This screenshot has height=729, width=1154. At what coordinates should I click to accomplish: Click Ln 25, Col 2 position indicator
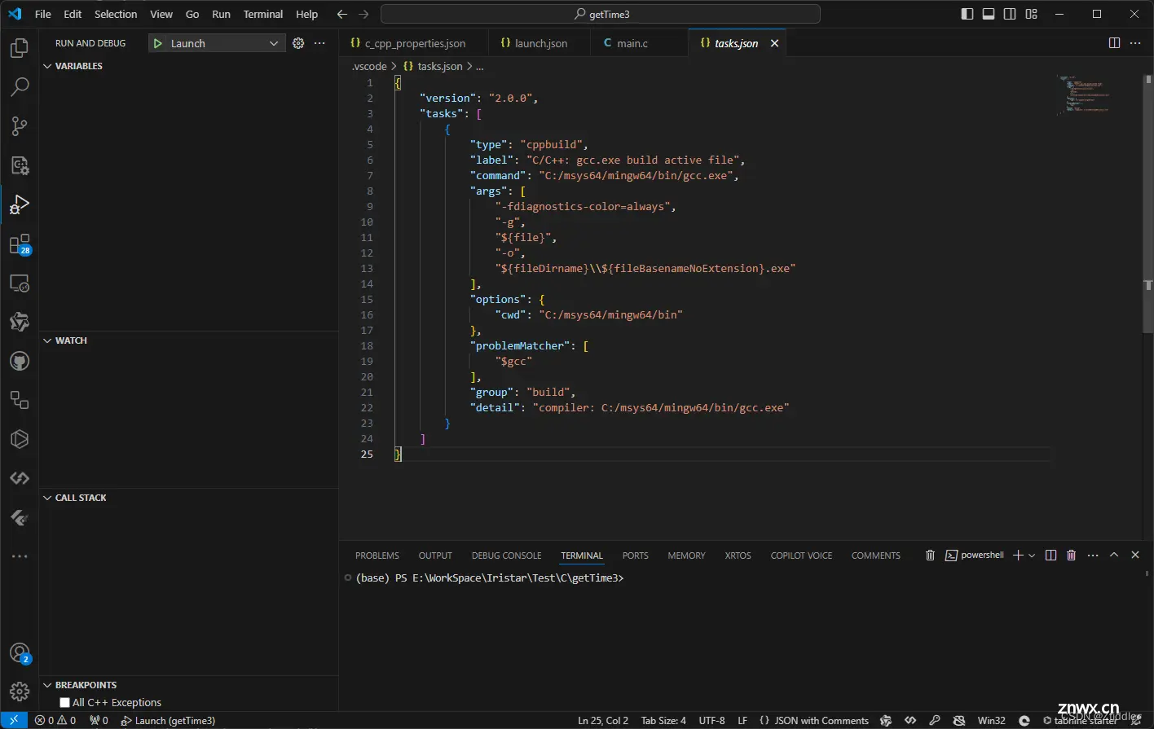point(603,720)
